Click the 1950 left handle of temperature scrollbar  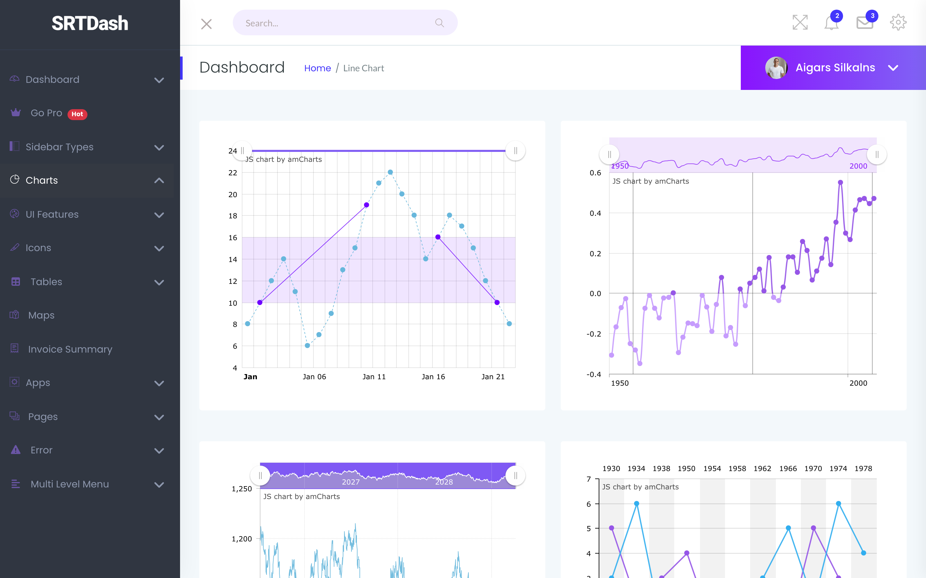(609, 154)
